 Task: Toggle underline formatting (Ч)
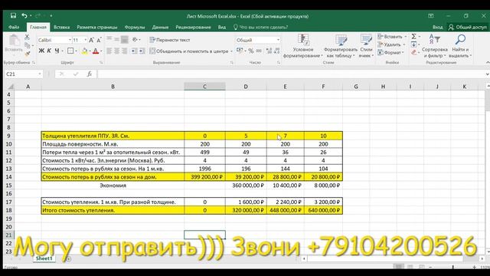pyautogui.click(x=57, y=51)
